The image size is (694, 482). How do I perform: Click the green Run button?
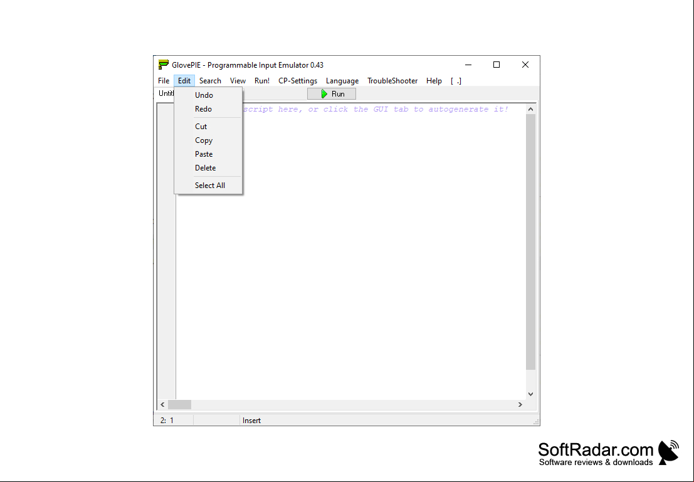332,94
